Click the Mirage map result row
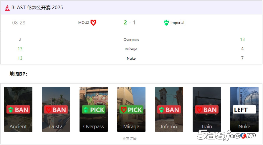The height and width of the screenshot is (145, 263). click(131, 49)
